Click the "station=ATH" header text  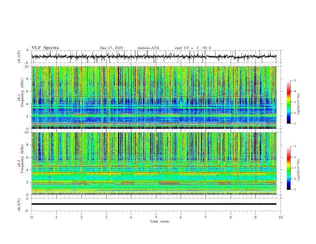pyautogui.click(x=148, y=48)
